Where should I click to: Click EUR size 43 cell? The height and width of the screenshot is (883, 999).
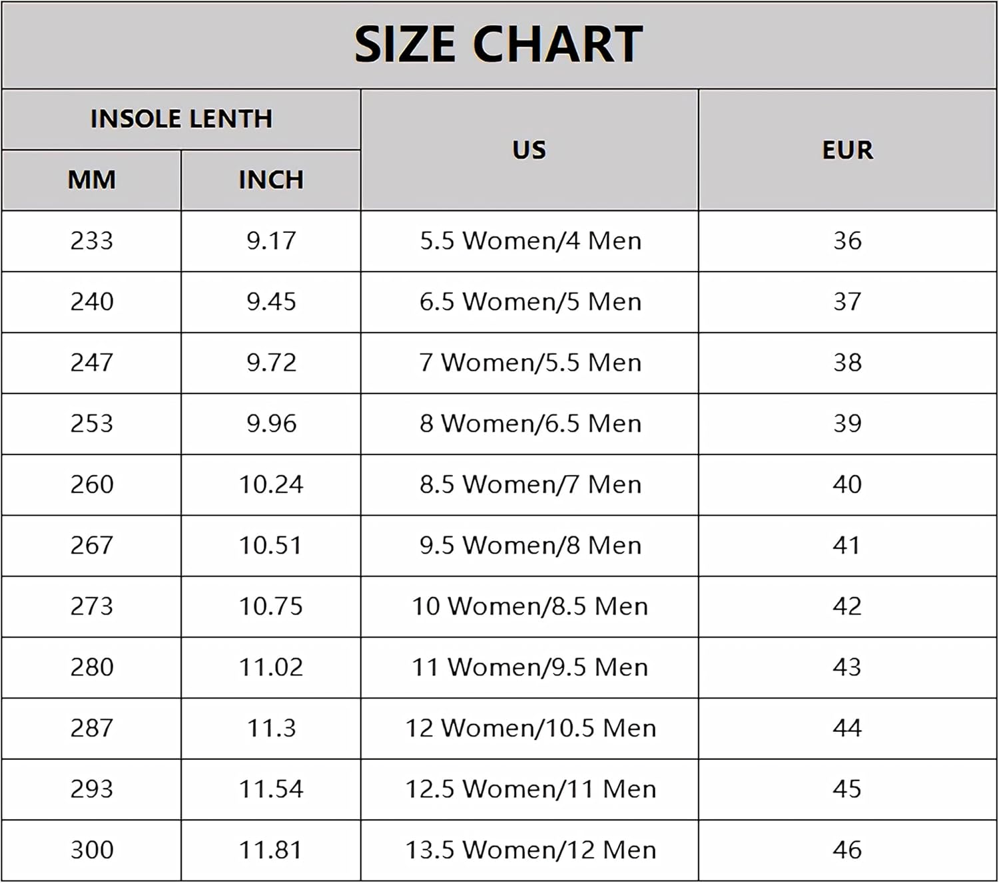pyautogui.click(x=847, y=667)
